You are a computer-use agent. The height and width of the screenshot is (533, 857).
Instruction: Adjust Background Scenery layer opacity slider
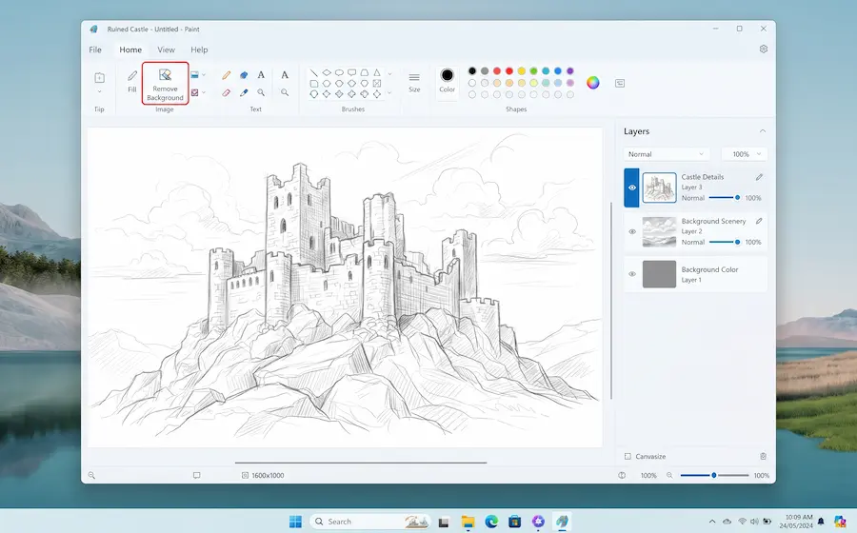[725, 242]
